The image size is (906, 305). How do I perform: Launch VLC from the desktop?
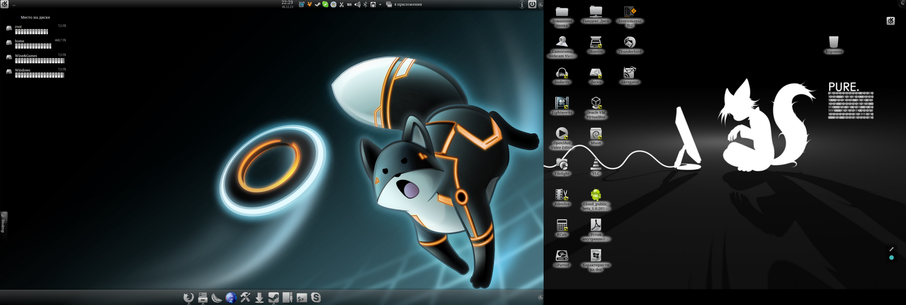[x=596, y=167]
